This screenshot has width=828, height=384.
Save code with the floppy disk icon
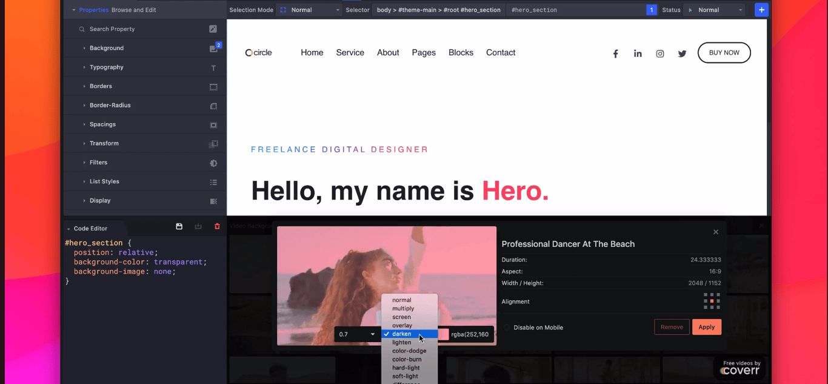click(x=179, y=226)
